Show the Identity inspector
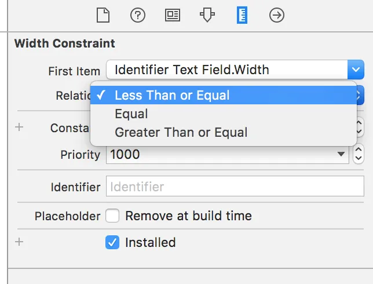This screenshot has height=284, width=373. click(x=173, y=16)
